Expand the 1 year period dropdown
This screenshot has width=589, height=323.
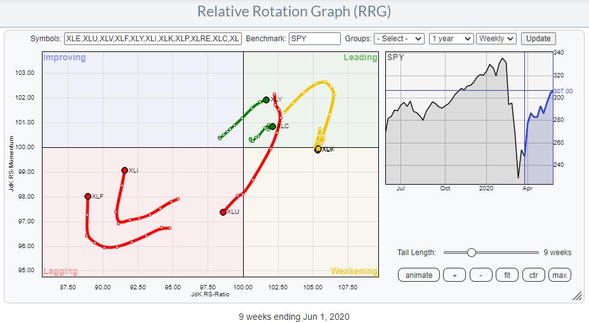[x=451, y=39]
